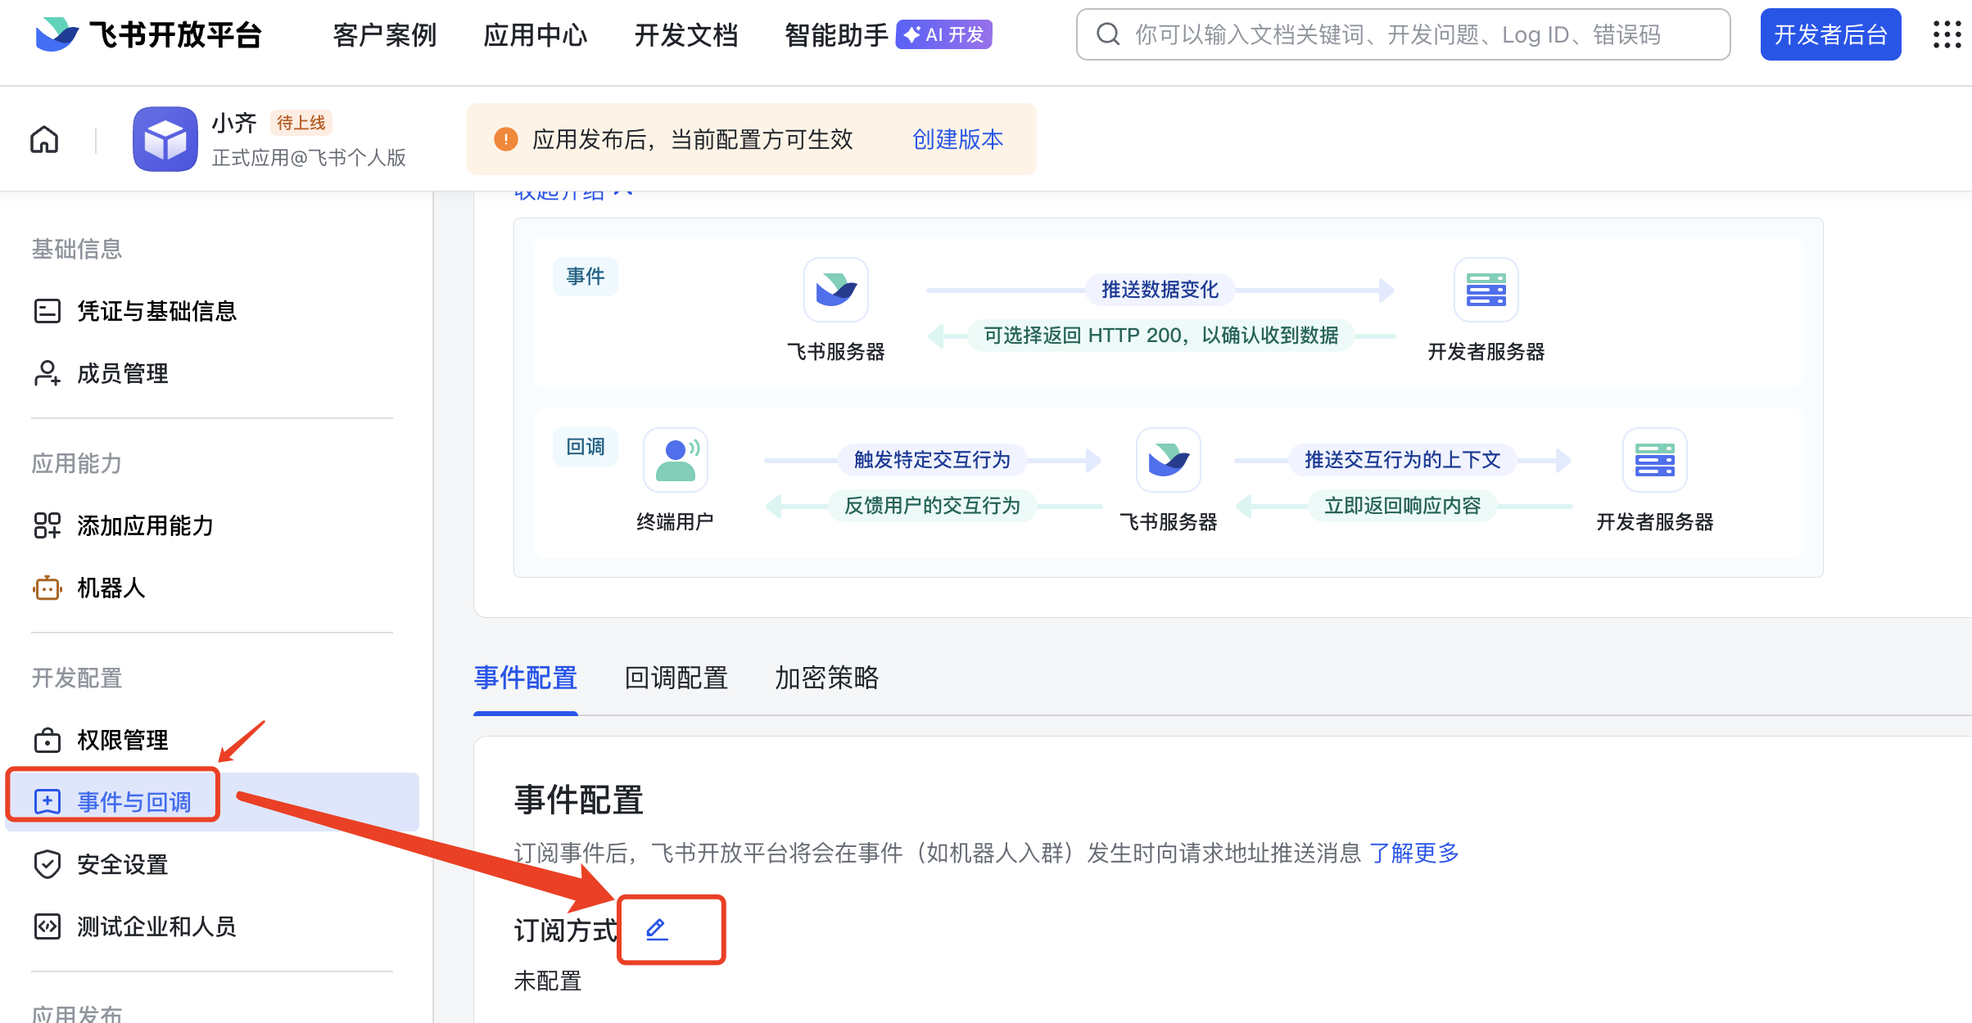Viewport: 1972px width, 1023px height.
Task: Click the 创建版本 link
Action: 957,140
